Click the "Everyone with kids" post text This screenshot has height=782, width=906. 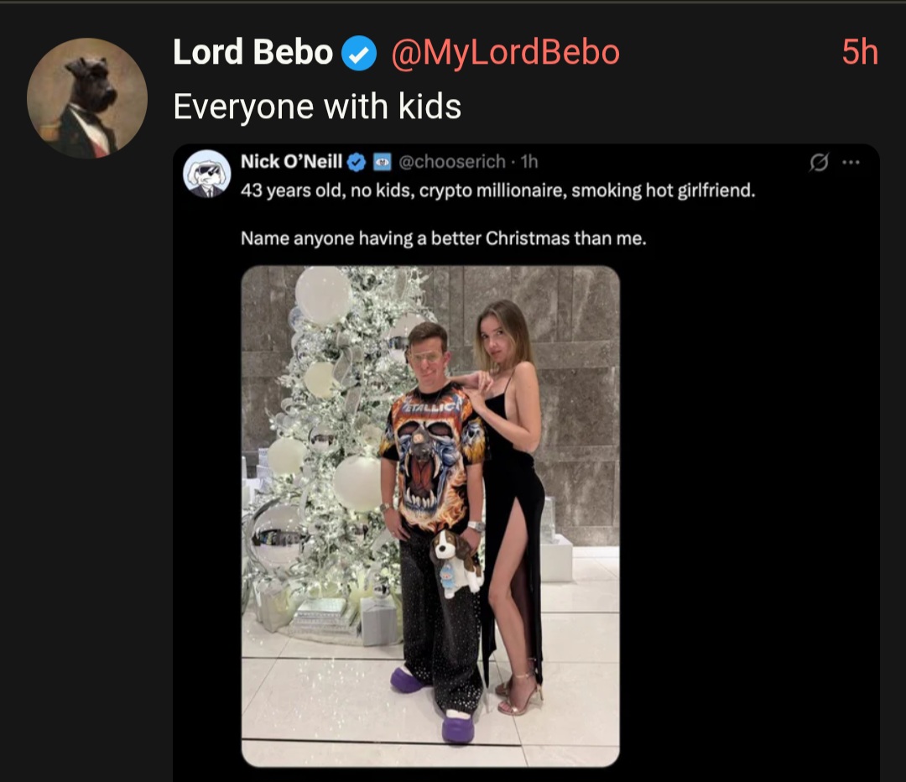[x=317, y=107]
